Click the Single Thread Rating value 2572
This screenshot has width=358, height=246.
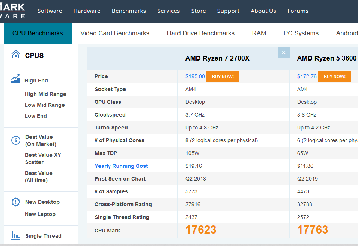[x=303, y=217]
